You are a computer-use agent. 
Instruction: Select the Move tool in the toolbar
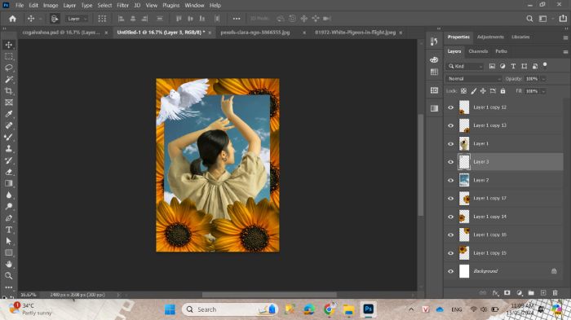pyautogui.click(x=9, y=45)
